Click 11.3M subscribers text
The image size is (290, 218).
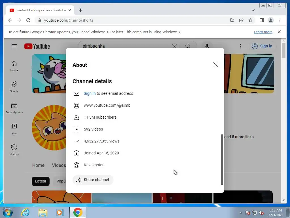[x=100, y=117]
